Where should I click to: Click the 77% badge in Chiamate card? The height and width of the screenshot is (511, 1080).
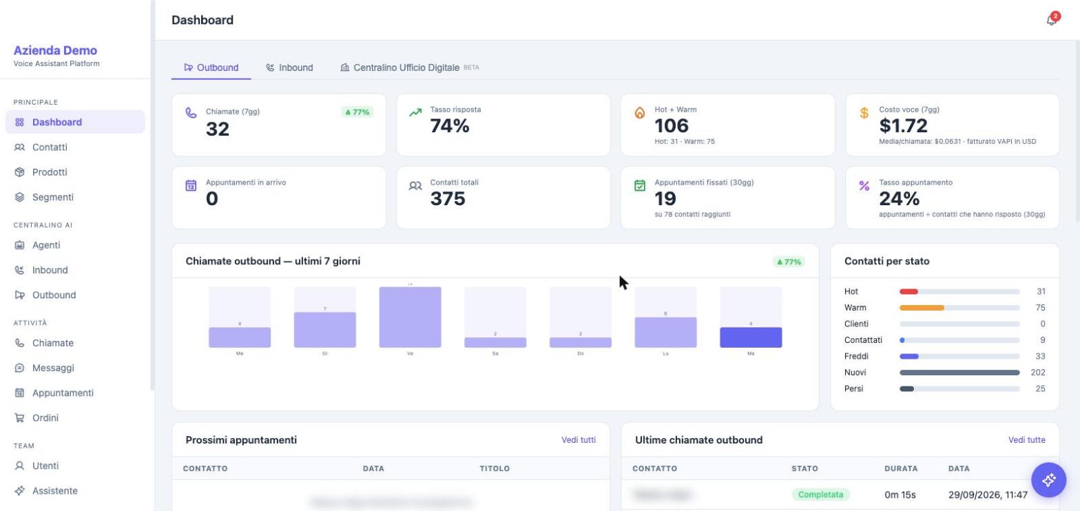[x=357, y=112]
